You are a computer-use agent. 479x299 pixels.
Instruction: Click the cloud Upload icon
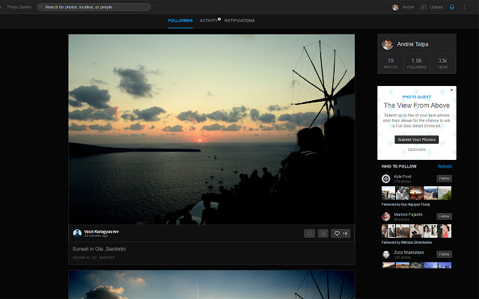[423, 7]
